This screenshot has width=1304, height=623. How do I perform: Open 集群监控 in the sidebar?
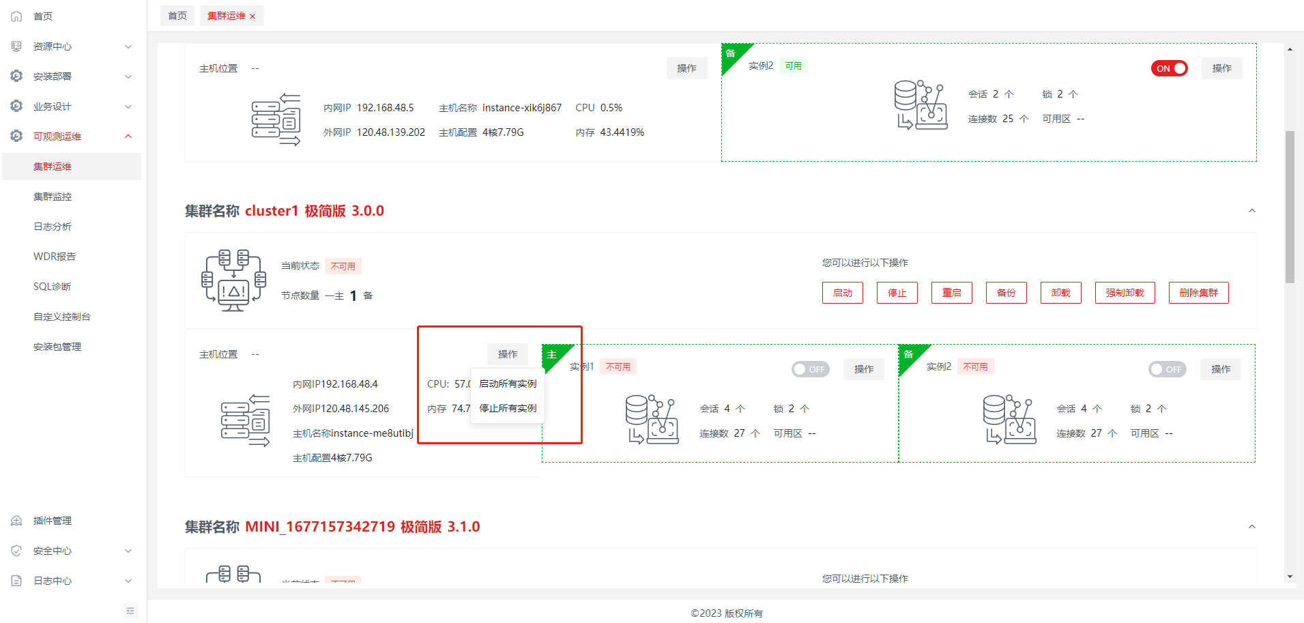click(x=53, y=197)
